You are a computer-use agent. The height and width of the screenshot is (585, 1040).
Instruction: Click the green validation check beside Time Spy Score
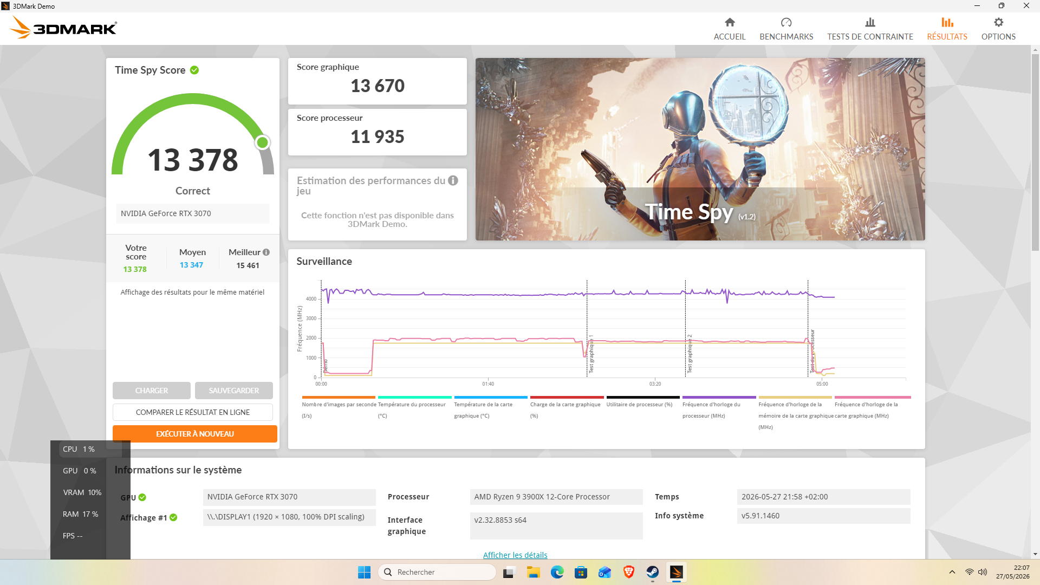tap(194, 70)
